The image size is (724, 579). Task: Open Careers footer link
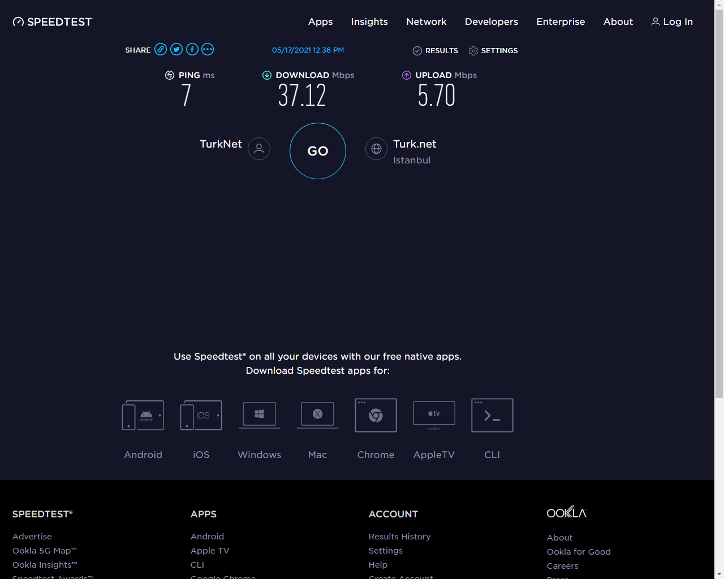562,565
